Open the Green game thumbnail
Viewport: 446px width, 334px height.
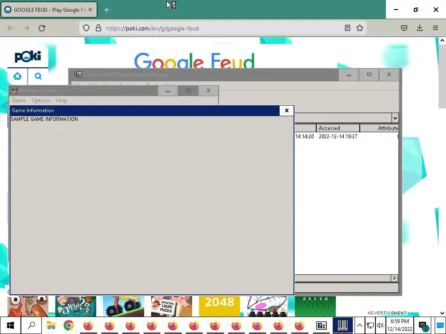[x=315, y=306]
